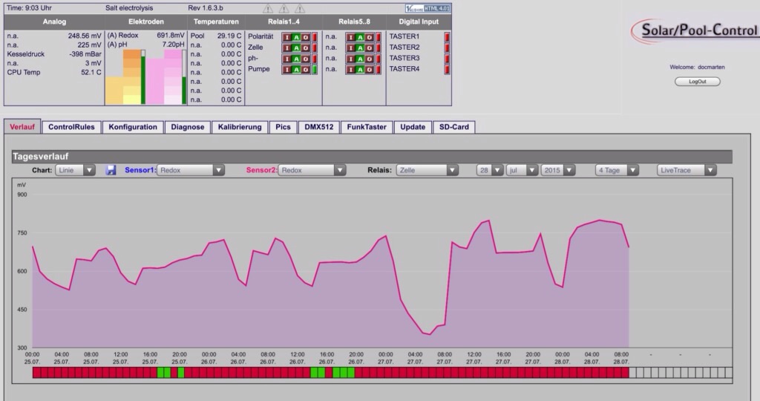Screen dimensions: 760x401
Task: Open the Sensor1 Redox dropdown
Action: point(191,170)
